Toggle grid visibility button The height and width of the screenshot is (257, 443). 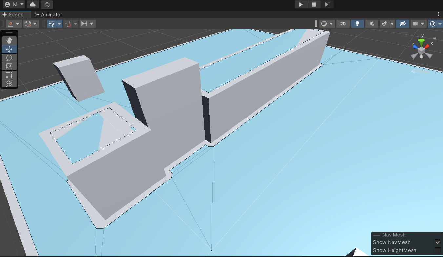coord(51,24)
